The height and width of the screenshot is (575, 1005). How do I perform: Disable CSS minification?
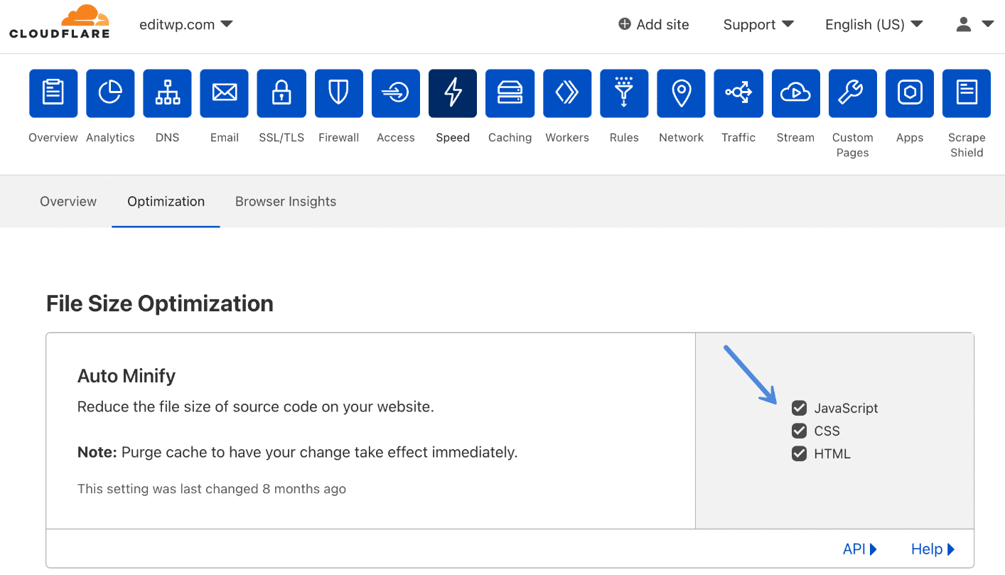coord(799,431)
